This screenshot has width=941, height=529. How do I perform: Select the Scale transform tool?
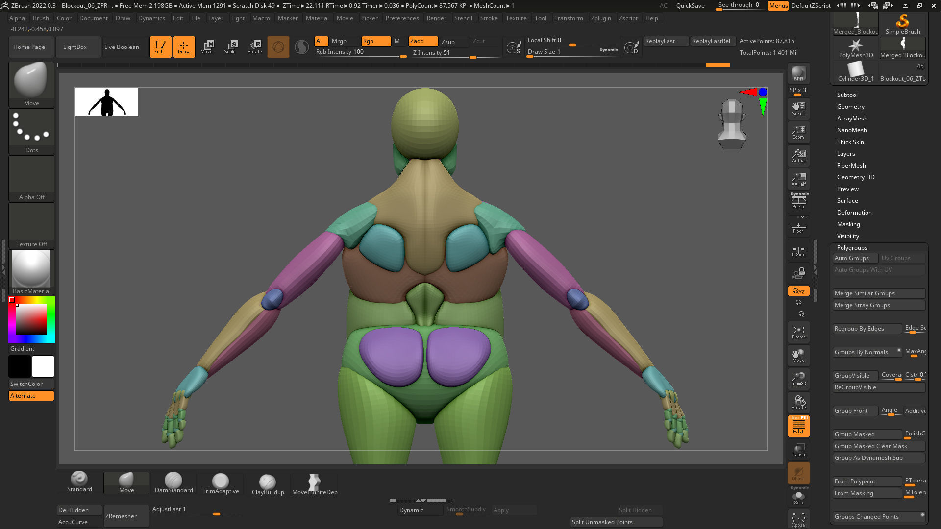click(x=230, y=47)
